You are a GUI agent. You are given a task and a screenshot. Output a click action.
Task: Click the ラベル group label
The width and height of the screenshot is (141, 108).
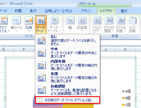pyautogui.click(x=29, y=36)
